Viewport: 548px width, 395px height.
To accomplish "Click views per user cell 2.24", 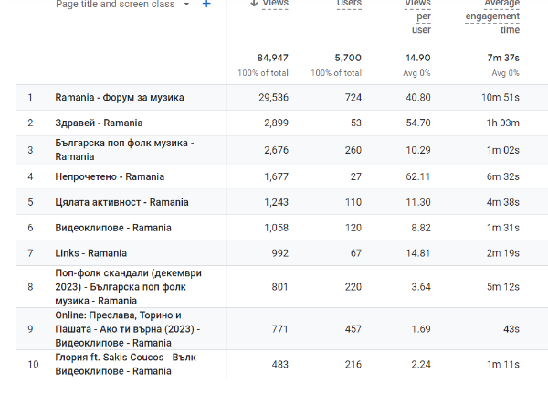I will [x=421, y=364].
